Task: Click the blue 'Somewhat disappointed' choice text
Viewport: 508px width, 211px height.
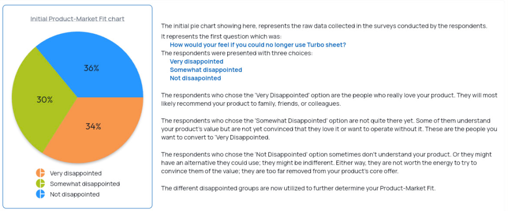Action: point(206,70)
